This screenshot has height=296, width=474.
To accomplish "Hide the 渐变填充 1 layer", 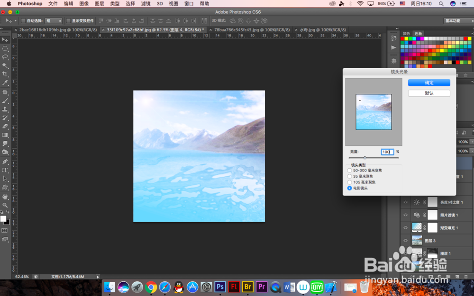I will point(406,227).
